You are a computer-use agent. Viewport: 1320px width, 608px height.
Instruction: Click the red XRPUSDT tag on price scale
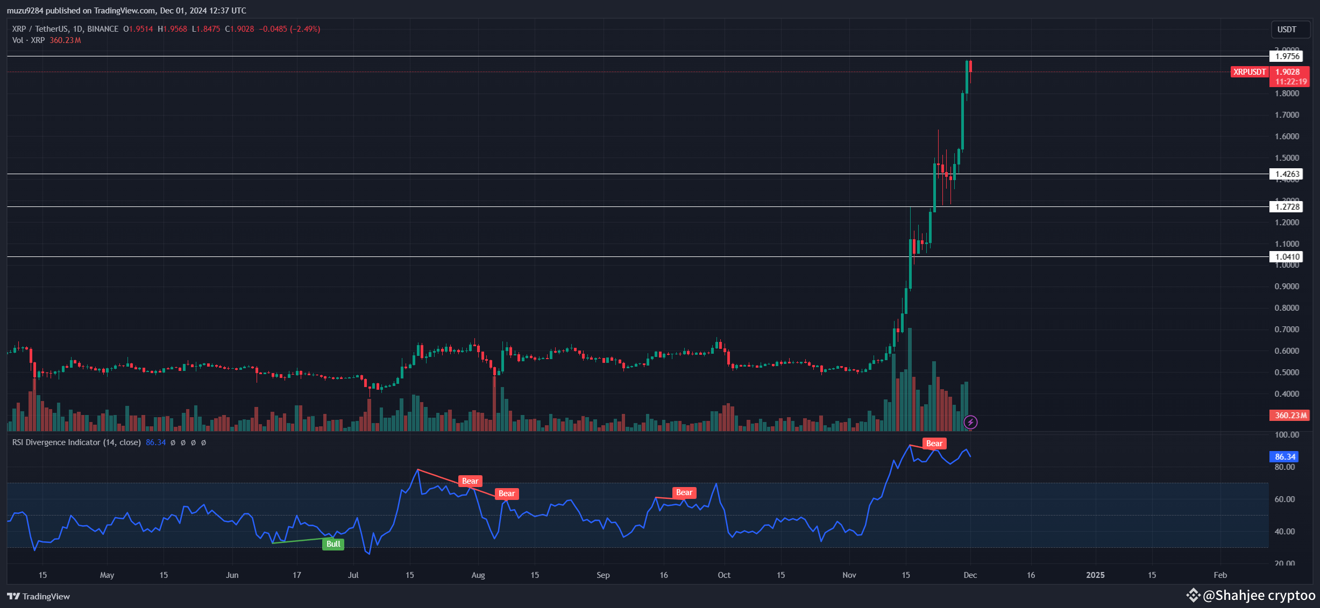click(1249, 71)
